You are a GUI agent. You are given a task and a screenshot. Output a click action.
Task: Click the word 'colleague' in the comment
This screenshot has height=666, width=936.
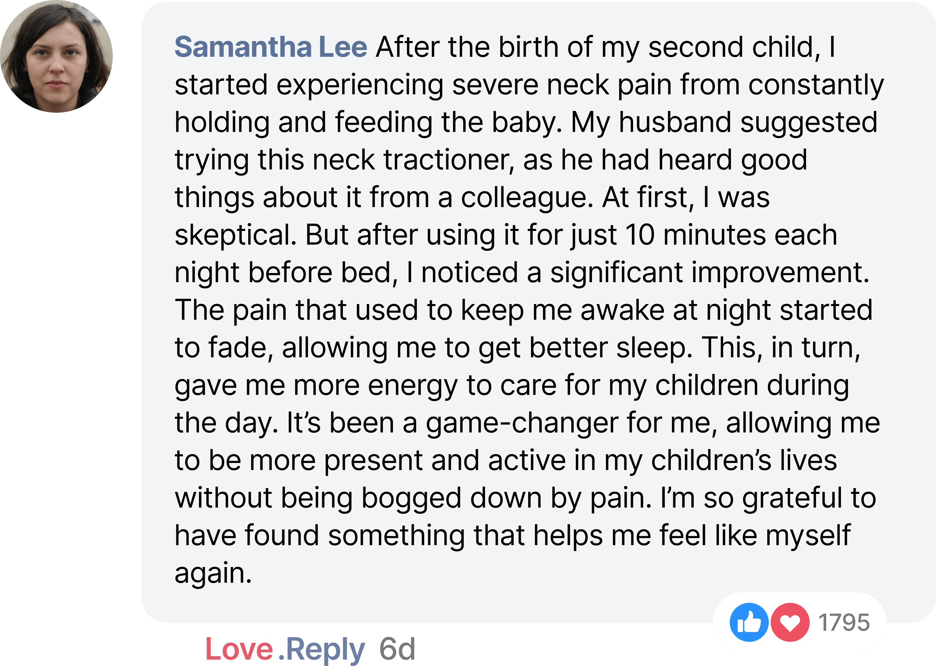[527, 197]
